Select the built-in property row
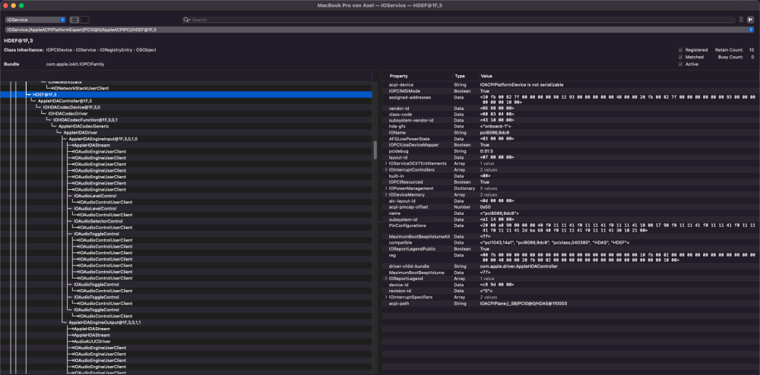 [571, 175]
